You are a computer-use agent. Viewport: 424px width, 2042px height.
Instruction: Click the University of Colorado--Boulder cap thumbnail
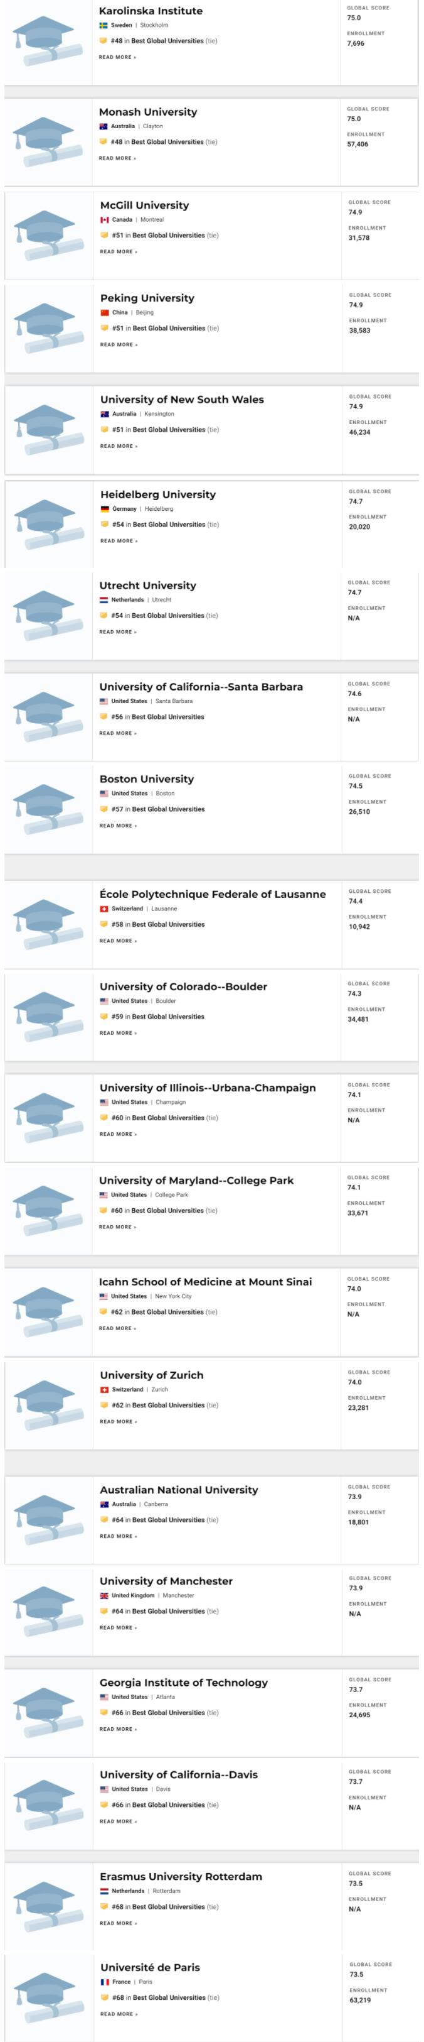click(49, 1017)
